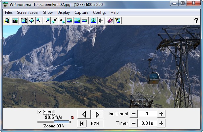Click the position field showing 629

95,123
